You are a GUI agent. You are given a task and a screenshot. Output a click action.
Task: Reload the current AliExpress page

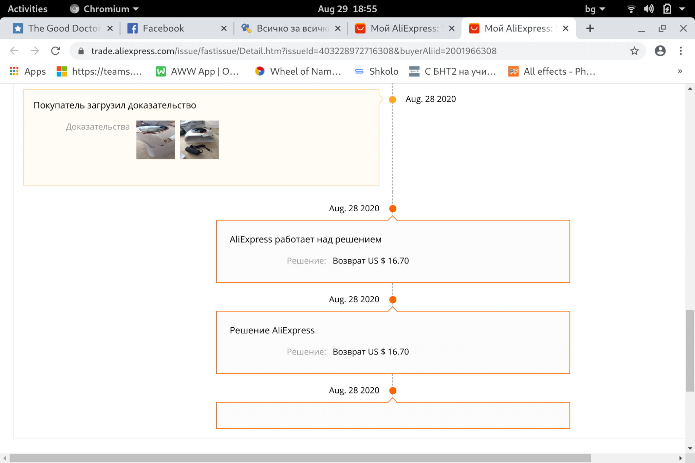click(55, 51)
